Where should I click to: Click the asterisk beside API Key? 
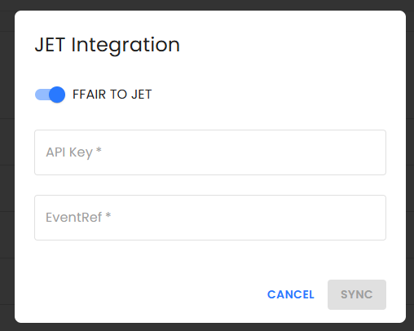99,150
